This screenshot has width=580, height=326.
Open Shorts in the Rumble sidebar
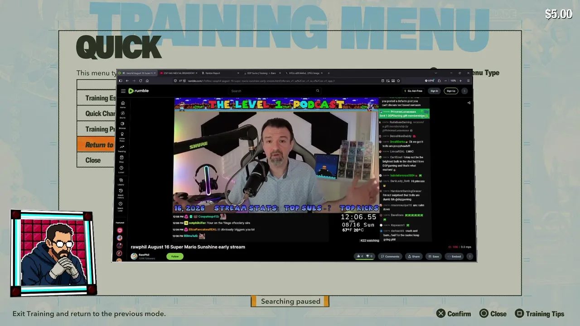(122, 115)
